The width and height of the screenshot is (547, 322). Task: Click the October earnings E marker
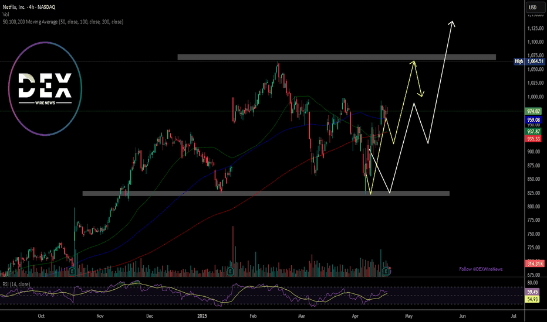[72, 270]
